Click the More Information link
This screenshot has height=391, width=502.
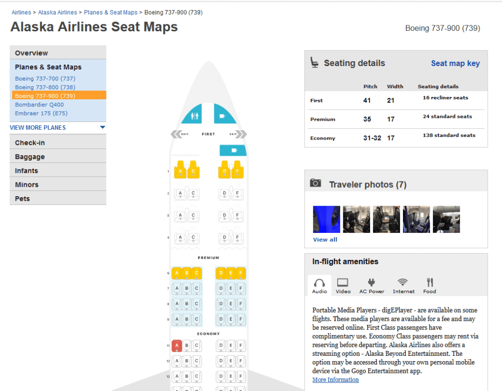(x=335, y=380)
